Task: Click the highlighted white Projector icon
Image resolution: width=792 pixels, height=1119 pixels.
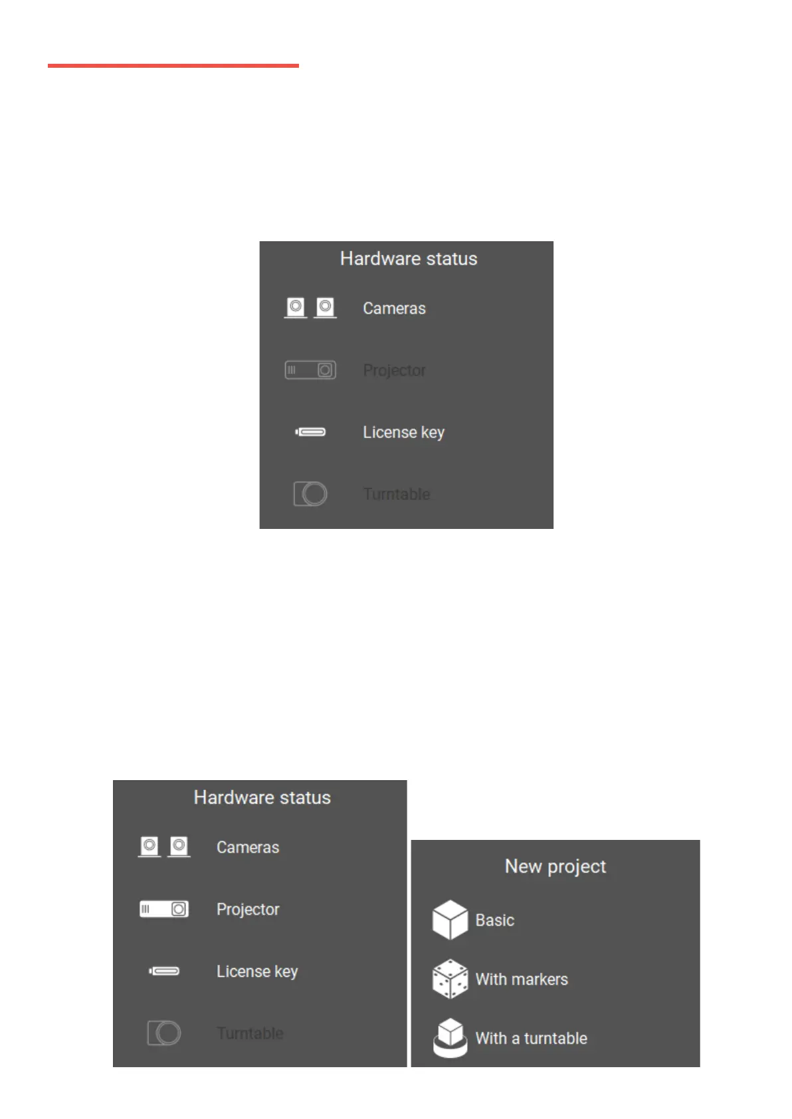Action: tap(164, 909)
